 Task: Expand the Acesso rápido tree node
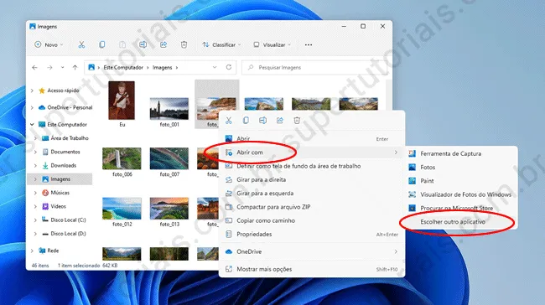pos(32,90)
